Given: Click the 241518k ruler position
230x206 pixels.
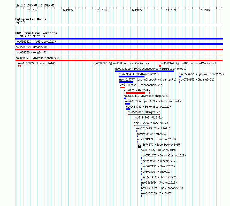Looking at the screenshot, I should [x=171, y=10].
